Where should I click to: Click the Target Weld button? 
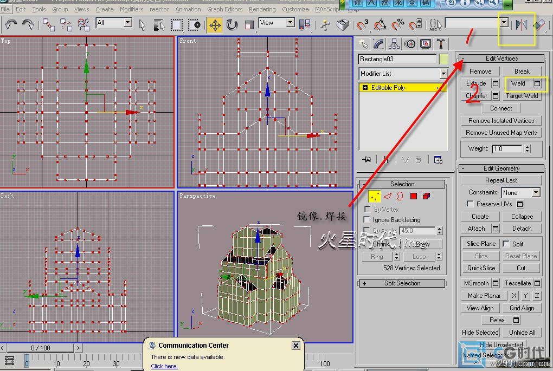(522, 95)
